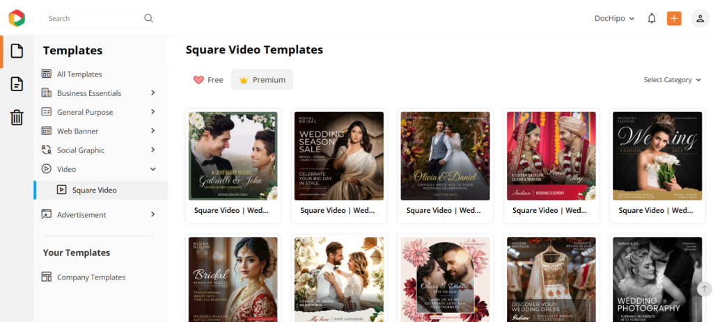Open the Wedding Photography template
Image resolution: width=713 pixels, height=322 pixels.
pyautogui.click(x=657, y=278)
